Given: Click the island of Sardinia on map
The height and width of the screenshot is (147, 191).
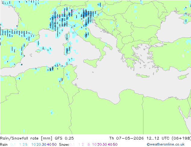Looking at the screenshot, I should click(67, 49).
